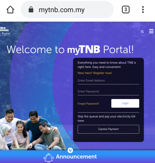155x163 pixels.
Task: Open the hamburger navigation menu
Action: [151, 31]
